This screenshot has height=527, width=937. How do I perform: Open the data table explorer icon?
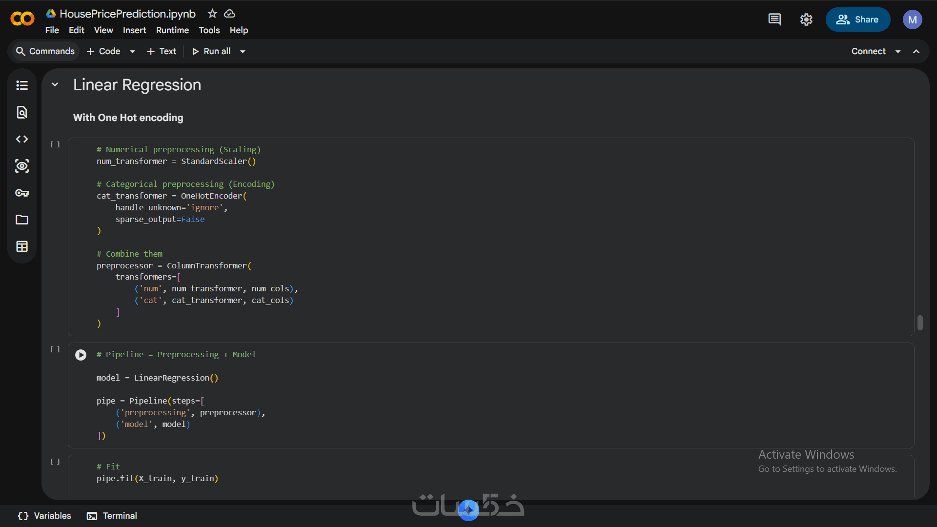point(22,246)
